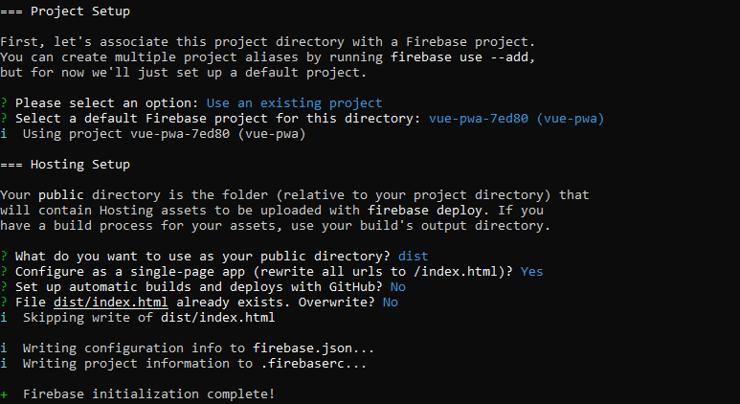Click info marker before "Writing configuration info"
The width and height of the screenshot is (740, 404).
click(x=4, y=348)
